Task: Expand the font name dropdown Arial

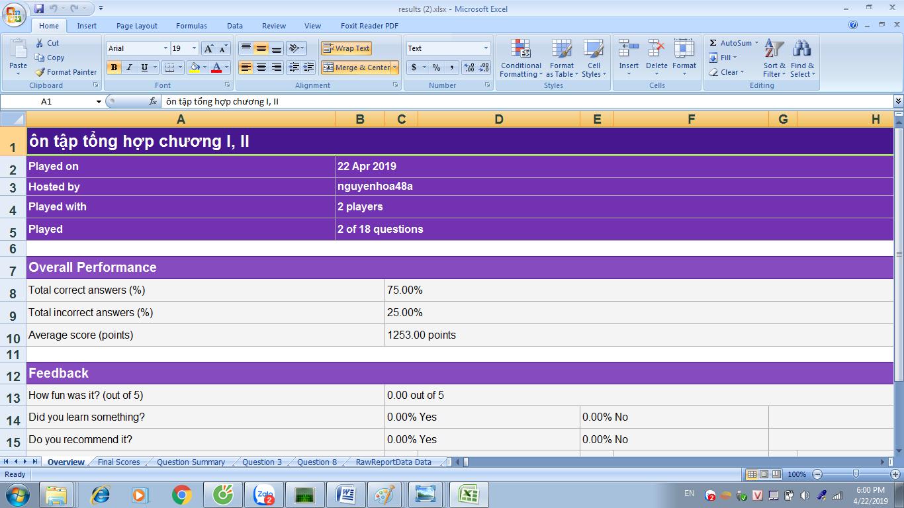Action: (165, 48)
